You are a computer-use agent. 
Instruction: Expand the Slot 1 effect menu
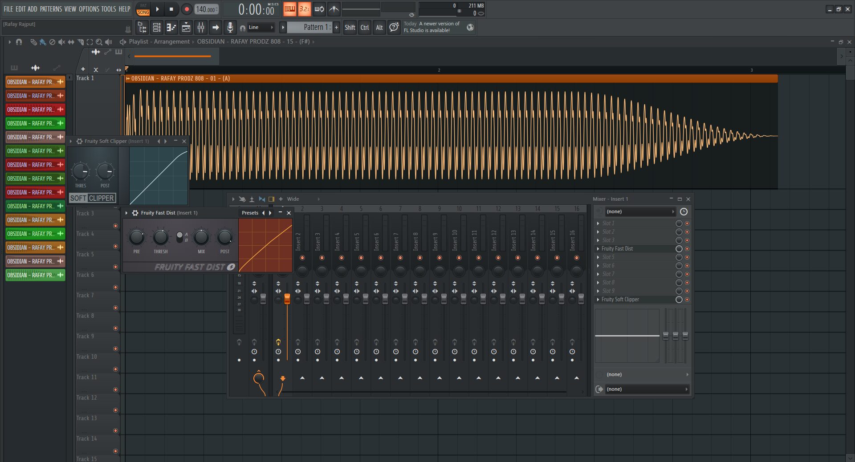tap(598, 223)
